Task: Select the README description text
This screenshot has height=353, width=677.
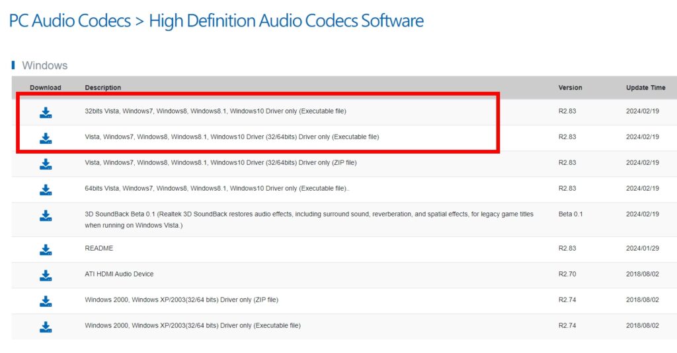Action: click(x=99, y=248)
